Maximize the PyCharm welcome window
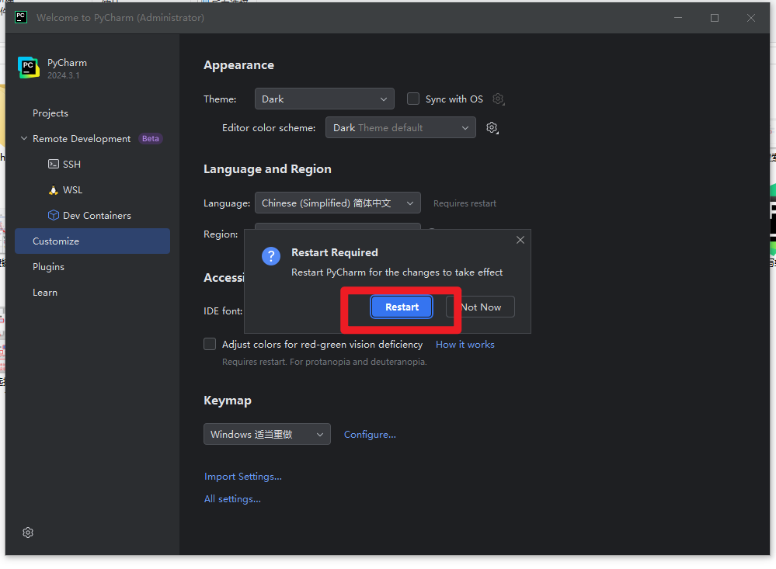This screenshot has height=569, width=776. (715, 18)
